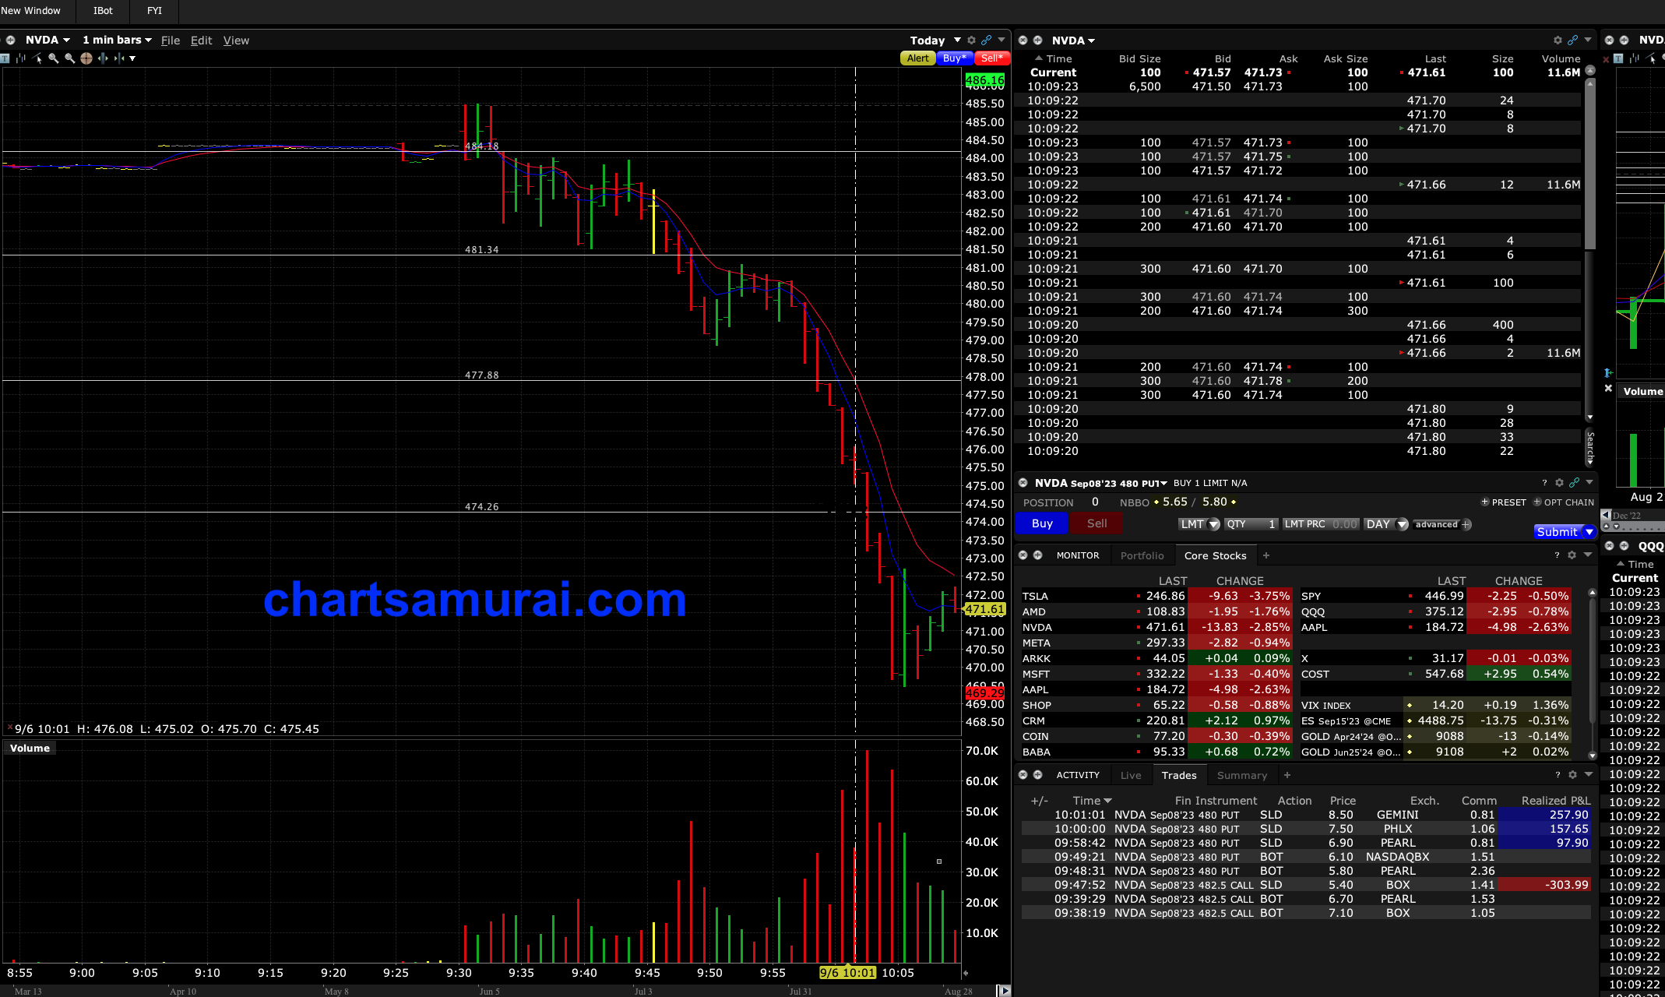This screenshot has height=997, width=1665.
Task: Toggle Time & Sales group link icon
Action: [x=1573, y=41]
